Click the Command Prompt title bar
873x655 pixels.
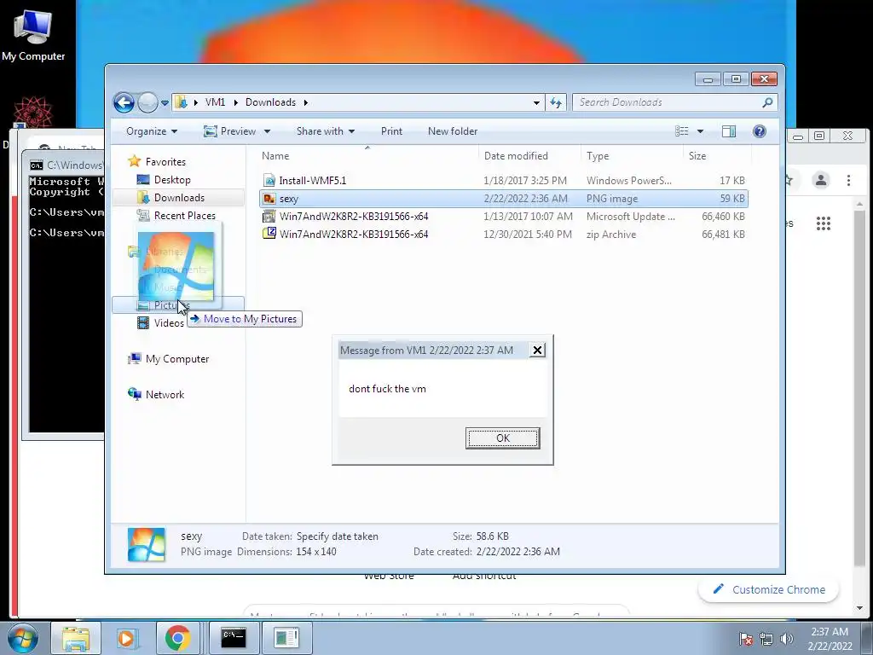coord(64,165)
